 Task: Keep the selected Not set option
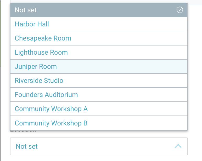point(99,10)
